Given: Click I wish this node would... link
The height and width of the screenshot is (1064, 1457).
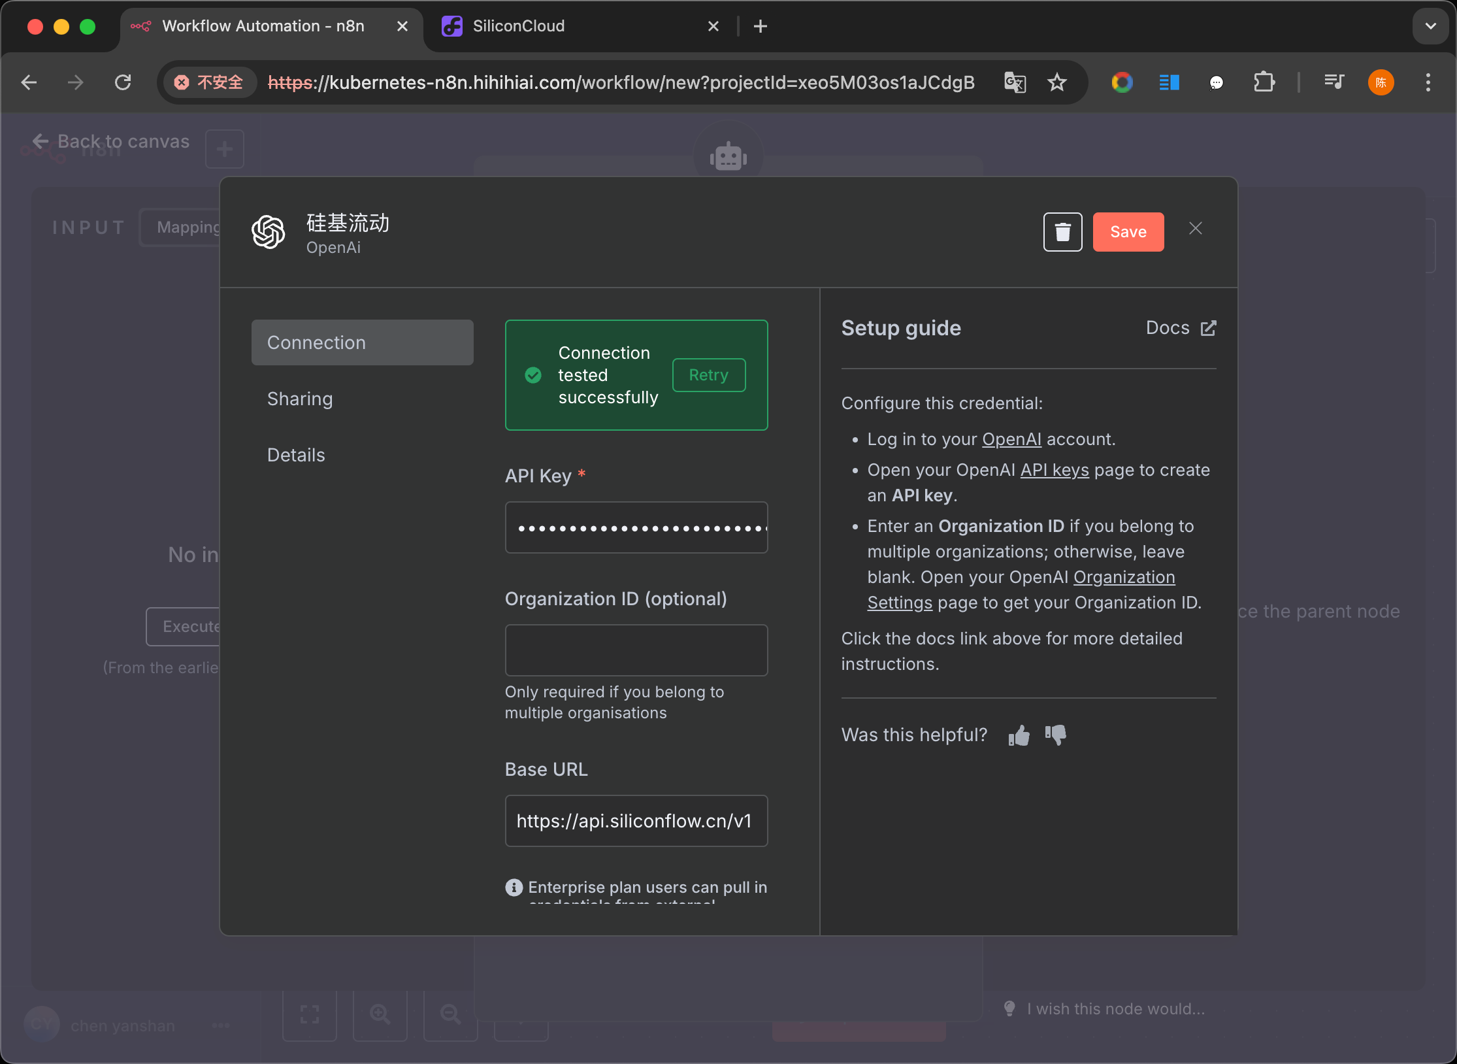Looking at the screenshot, I should pos(1104,1008).
